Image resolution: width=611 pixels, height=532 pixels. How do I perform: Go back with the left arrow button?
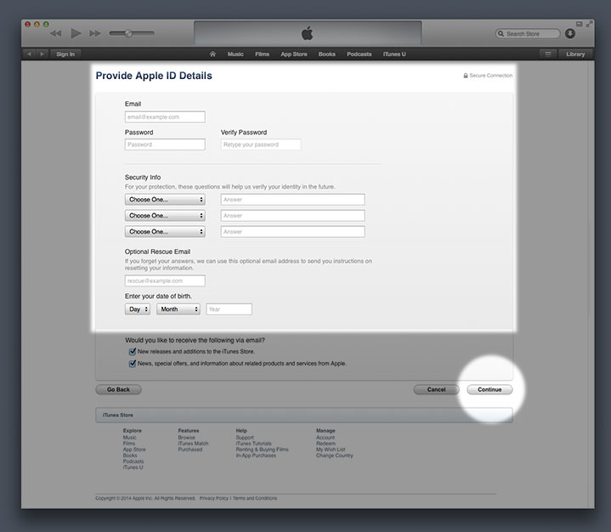tap(30, 54)
